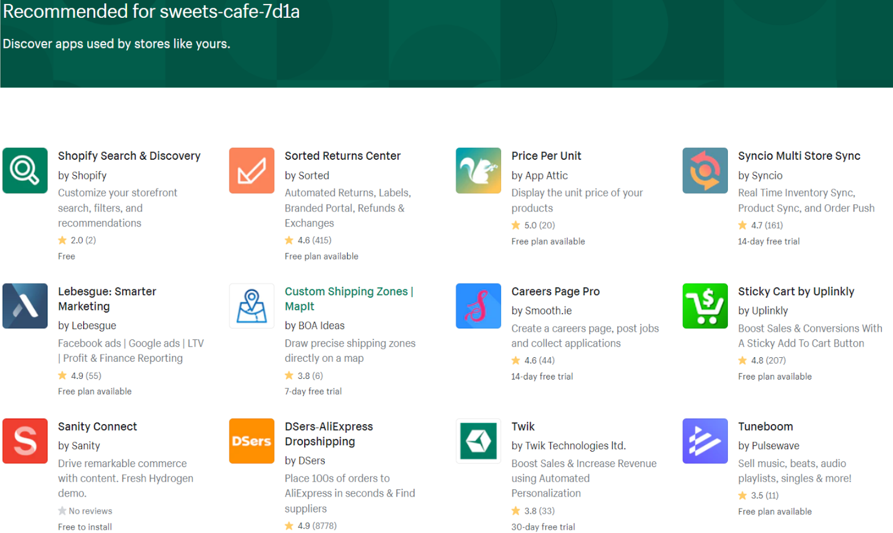Click the Sorted Returns Center checkmark icon
Screen dimensions: 893x533
(252, 170)
